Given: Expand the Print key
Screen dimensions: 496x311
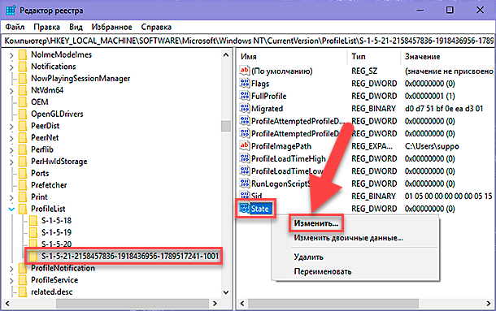Looking at the screenshot, I should pos(11,197).
